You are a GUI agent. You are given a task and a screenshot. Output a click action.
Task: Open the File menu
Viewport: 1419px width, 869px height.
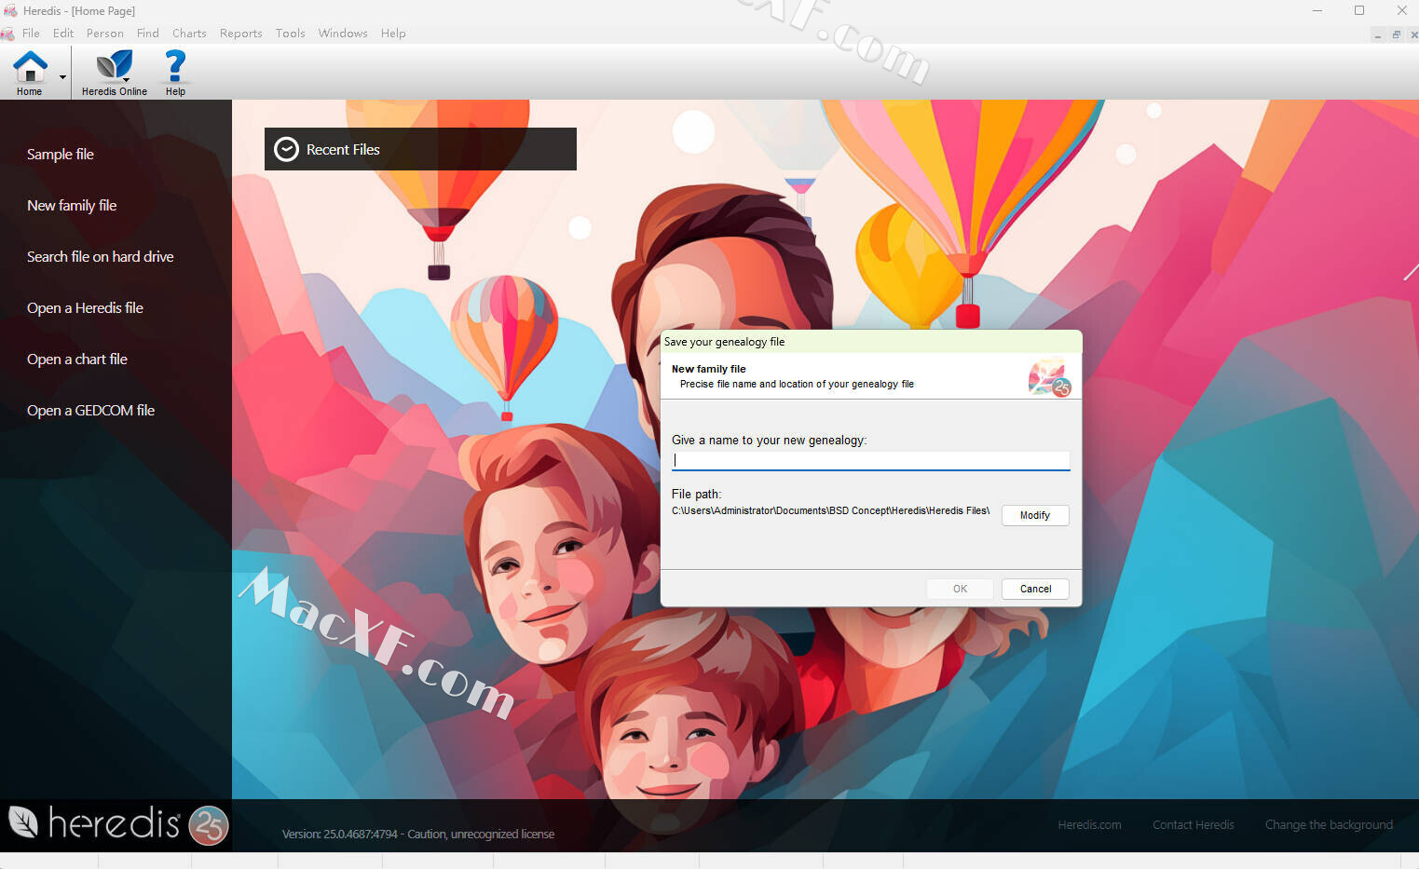tap(31, 34)
